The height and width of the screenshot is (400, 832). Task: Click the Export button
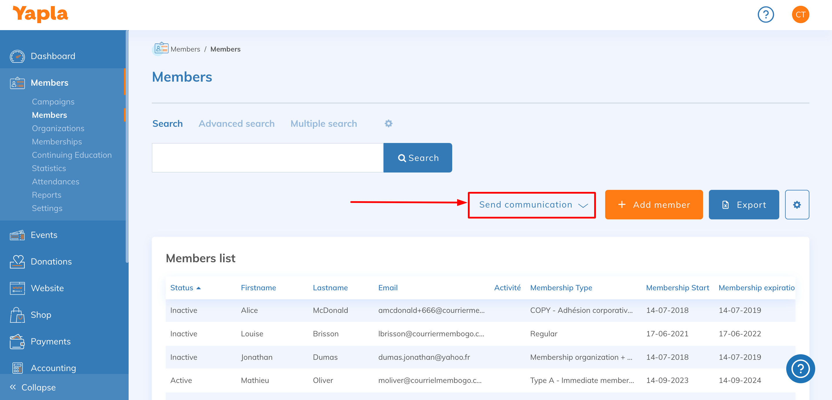(744, 205)
